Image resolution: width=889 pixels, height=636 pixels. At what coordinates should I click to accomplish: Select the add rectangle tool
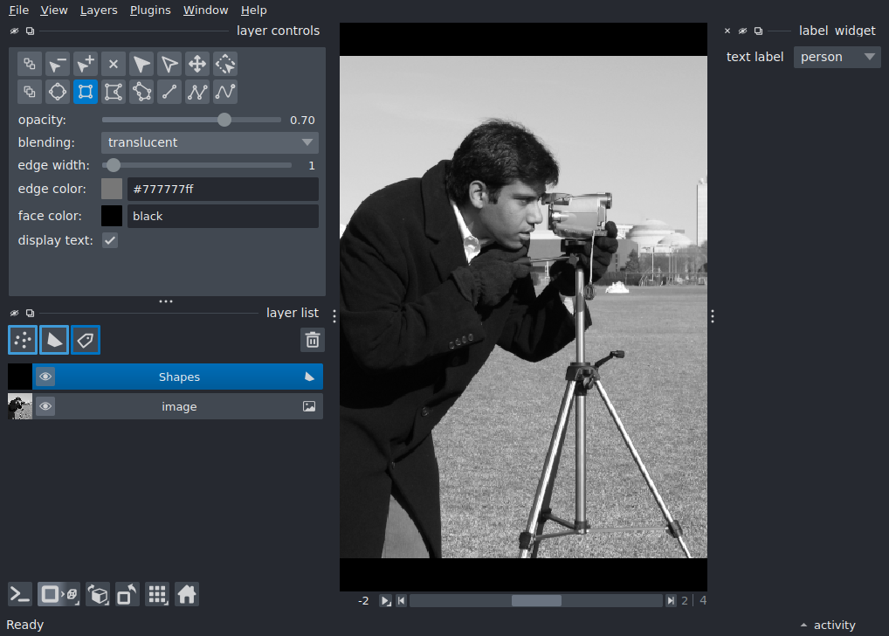(x=86, y=92)
